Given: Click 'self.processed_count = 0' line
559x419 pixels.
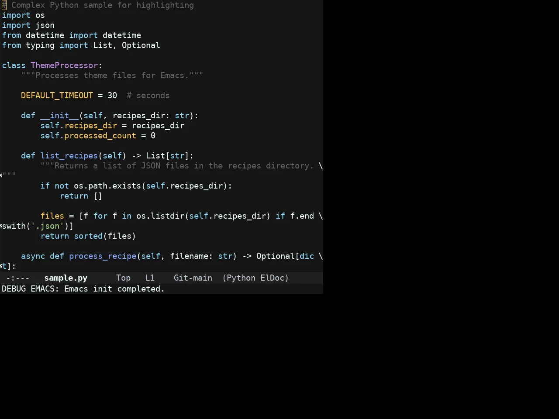Looking at the screenshot, I should click(x=98, y=136).
